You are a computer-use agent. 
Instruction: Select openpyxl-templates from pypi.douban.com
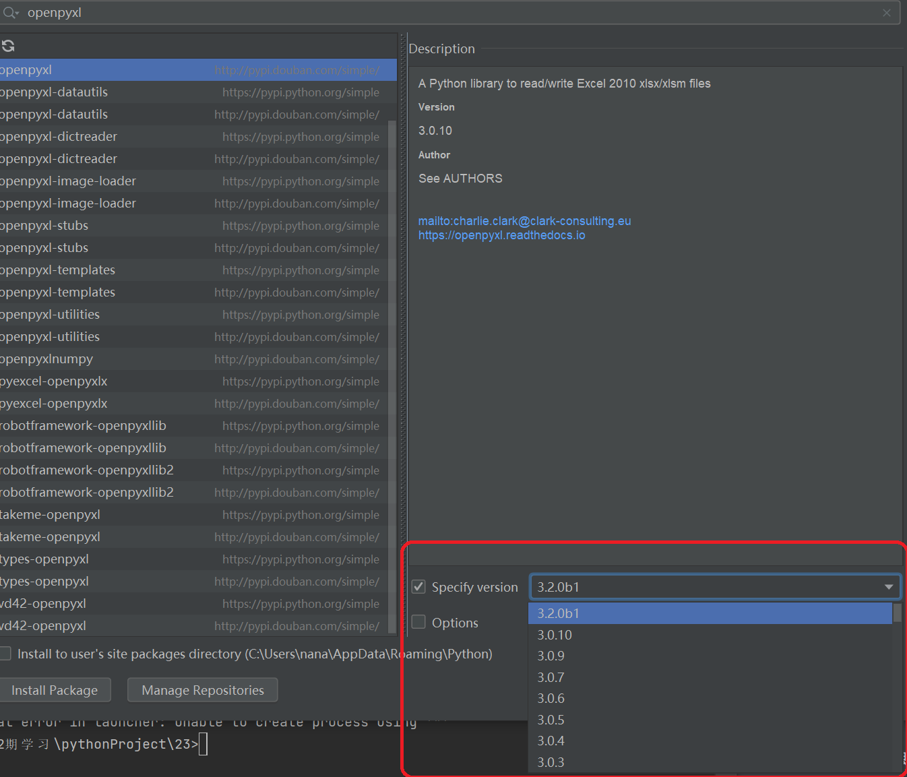[194, 292]
